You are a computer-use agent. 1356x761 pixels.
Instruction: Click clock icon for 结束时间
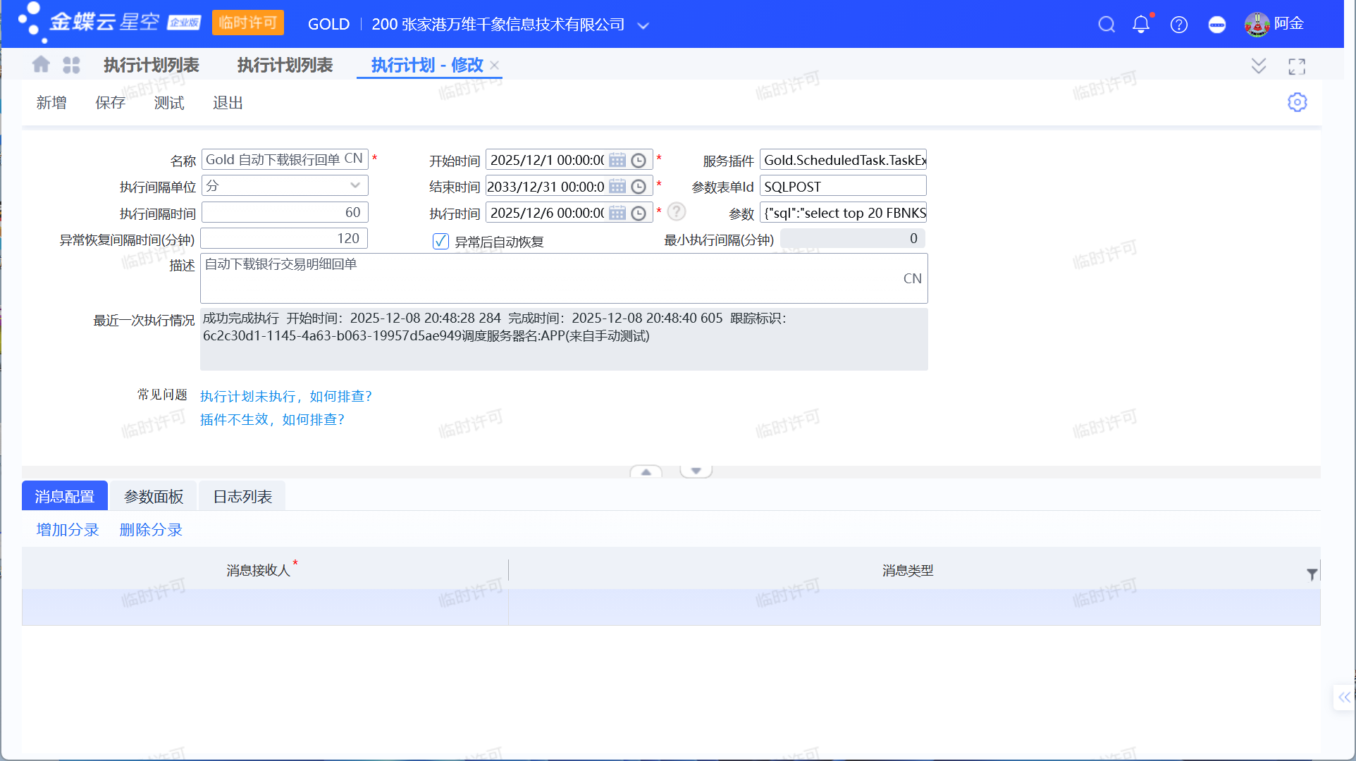tap(639, 187)
